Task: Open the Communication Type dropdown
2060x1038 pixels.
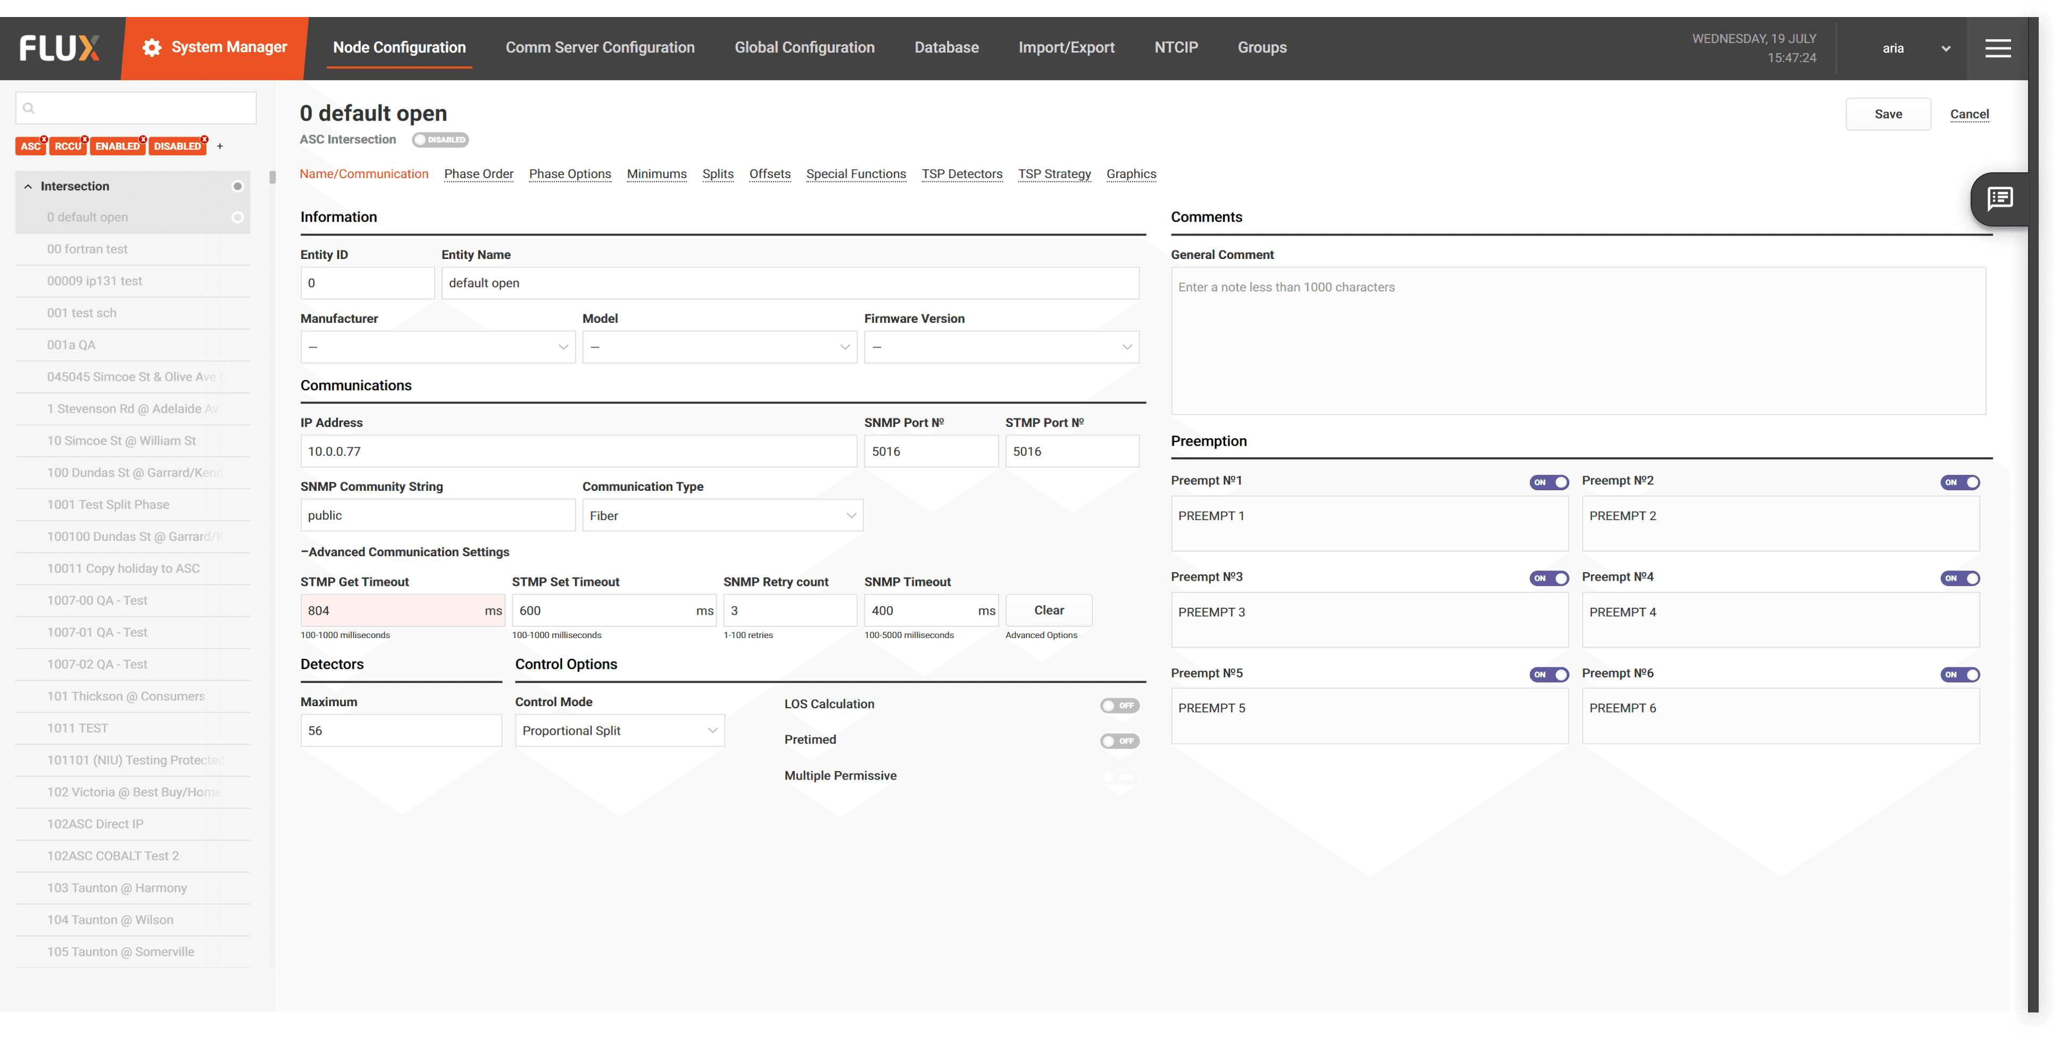Action: point(722,515)
